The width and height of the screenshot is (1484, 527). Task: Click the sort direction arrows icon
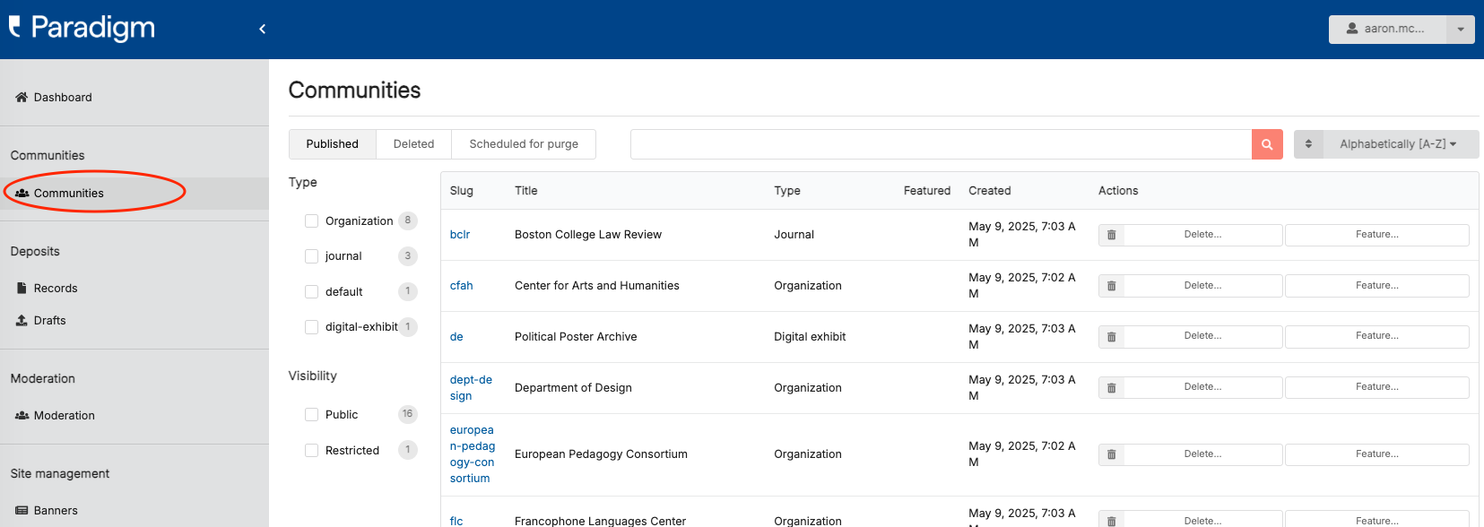(x=1308, y=144)
